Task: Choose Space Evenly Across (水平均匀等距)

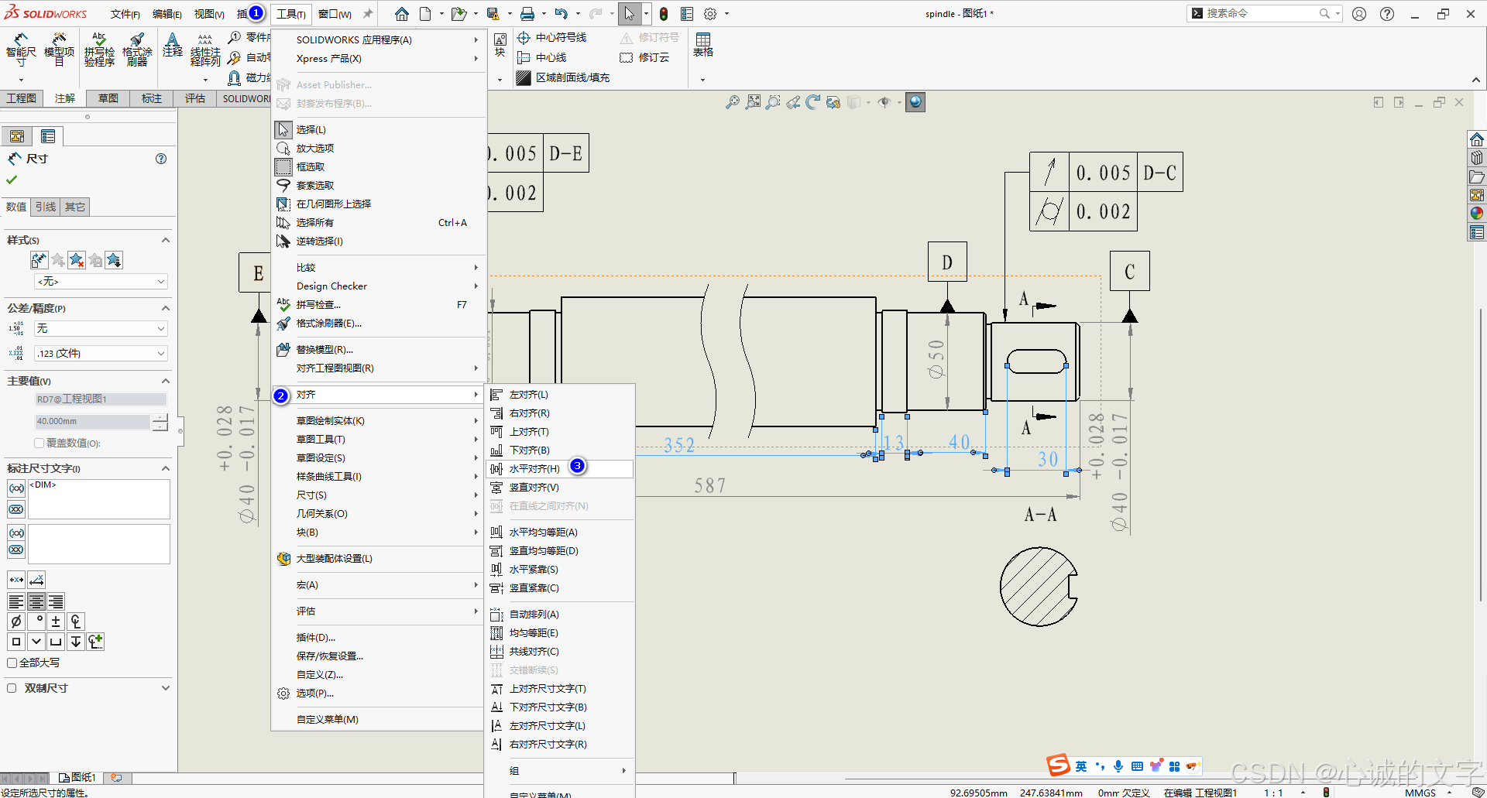Action: click(x=559, y=533)
